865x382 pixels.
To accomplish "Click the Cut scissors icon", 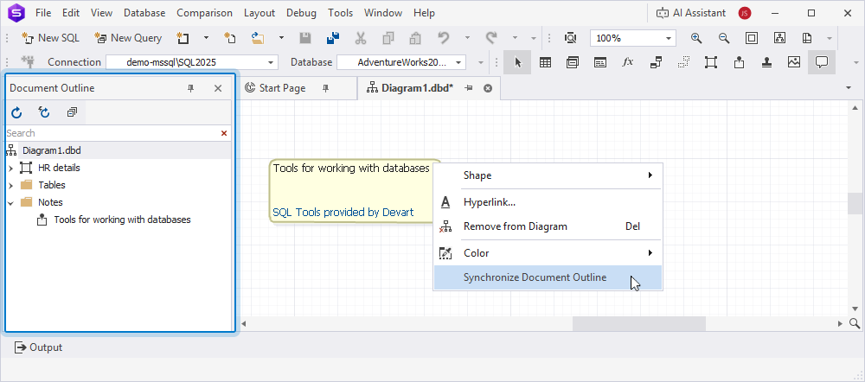I will (x=360, y=38).
